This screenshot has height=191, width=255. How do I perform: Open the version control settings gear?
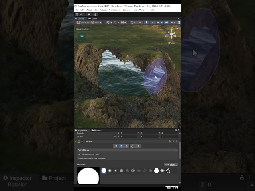click(x=95, y=14)
